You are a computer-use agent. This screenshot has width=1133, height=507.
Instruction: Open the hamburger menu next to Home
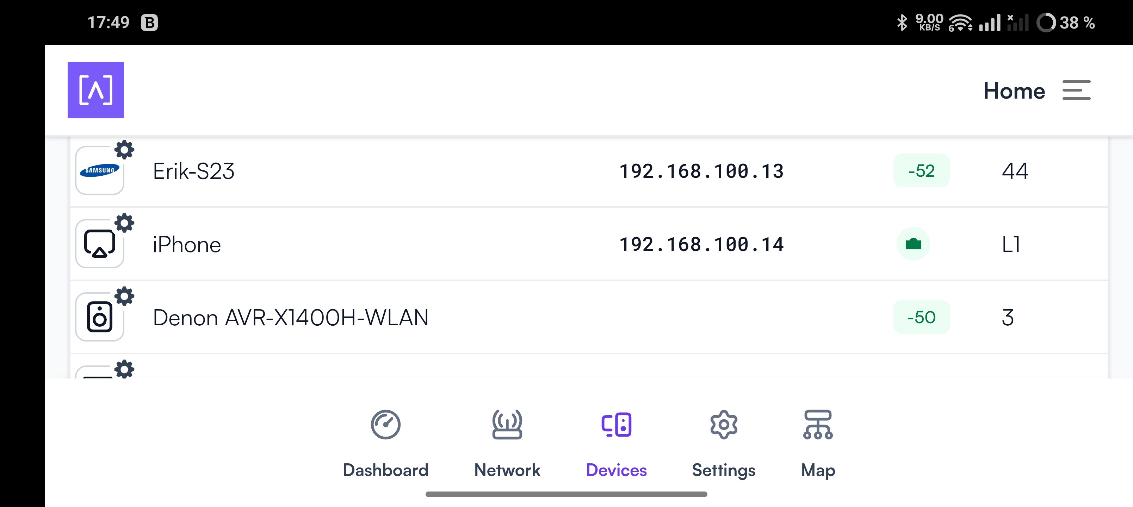pyautogui.click(x=1076, y=90)
